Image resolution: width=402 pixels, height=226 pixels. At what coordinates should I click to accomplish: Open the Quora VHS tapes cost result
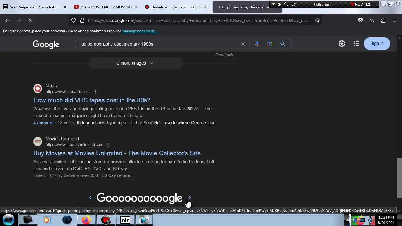click(x=92, y=100)
